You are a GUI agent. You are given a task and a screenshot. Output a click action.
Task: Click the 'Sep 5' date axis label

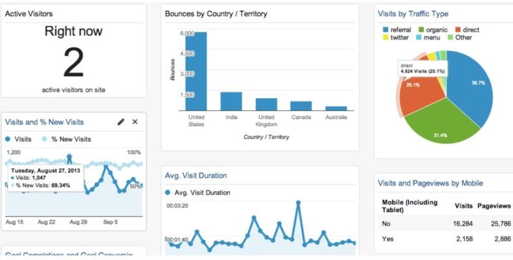pyautogui.click(x=110, y=222)
